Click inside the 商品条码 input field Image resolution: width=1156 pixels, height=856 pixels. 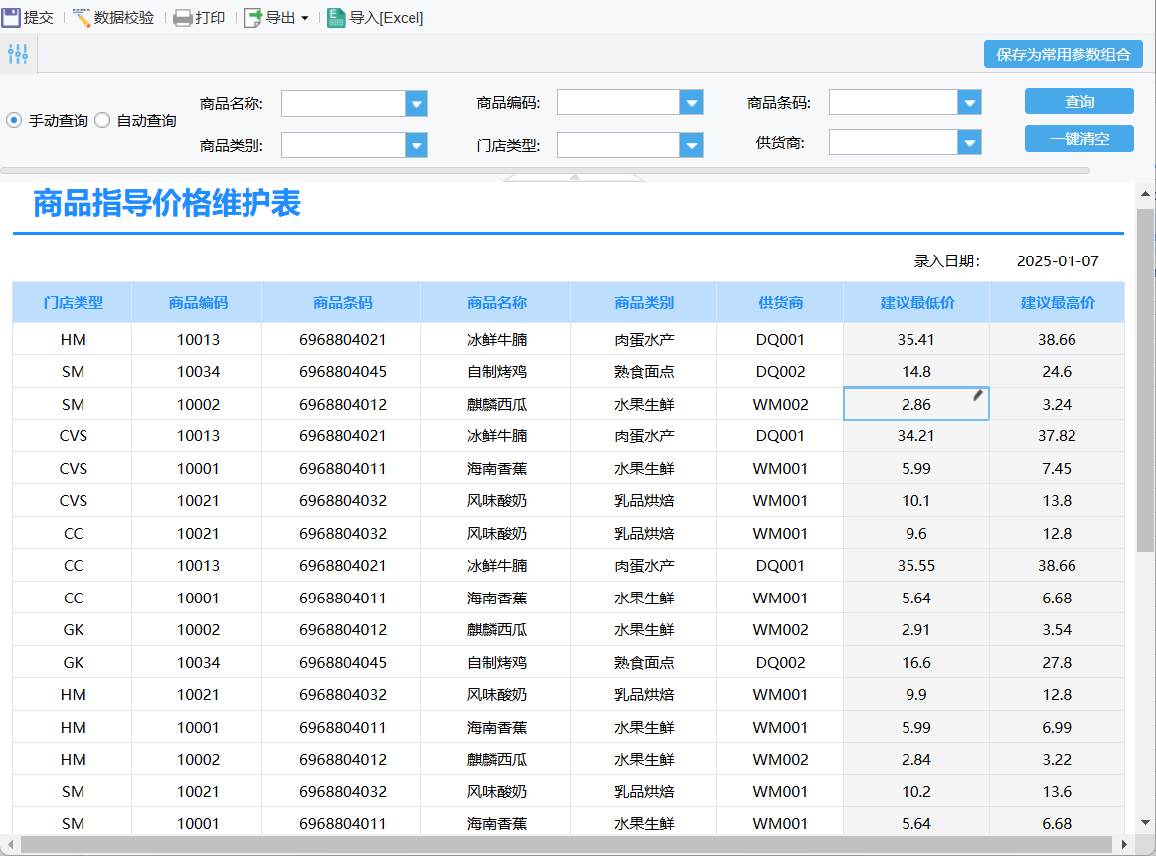point(893,103)
